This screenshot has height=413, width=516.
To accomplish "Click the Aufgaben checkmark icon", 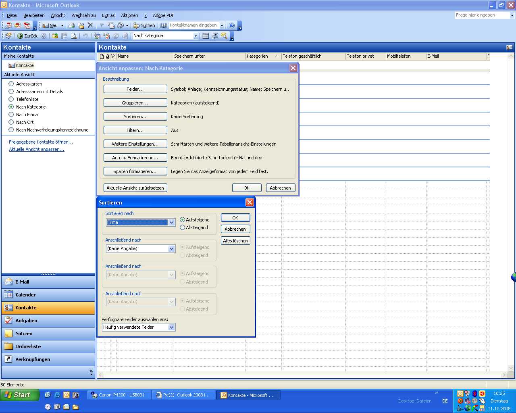I will (8, 321).
